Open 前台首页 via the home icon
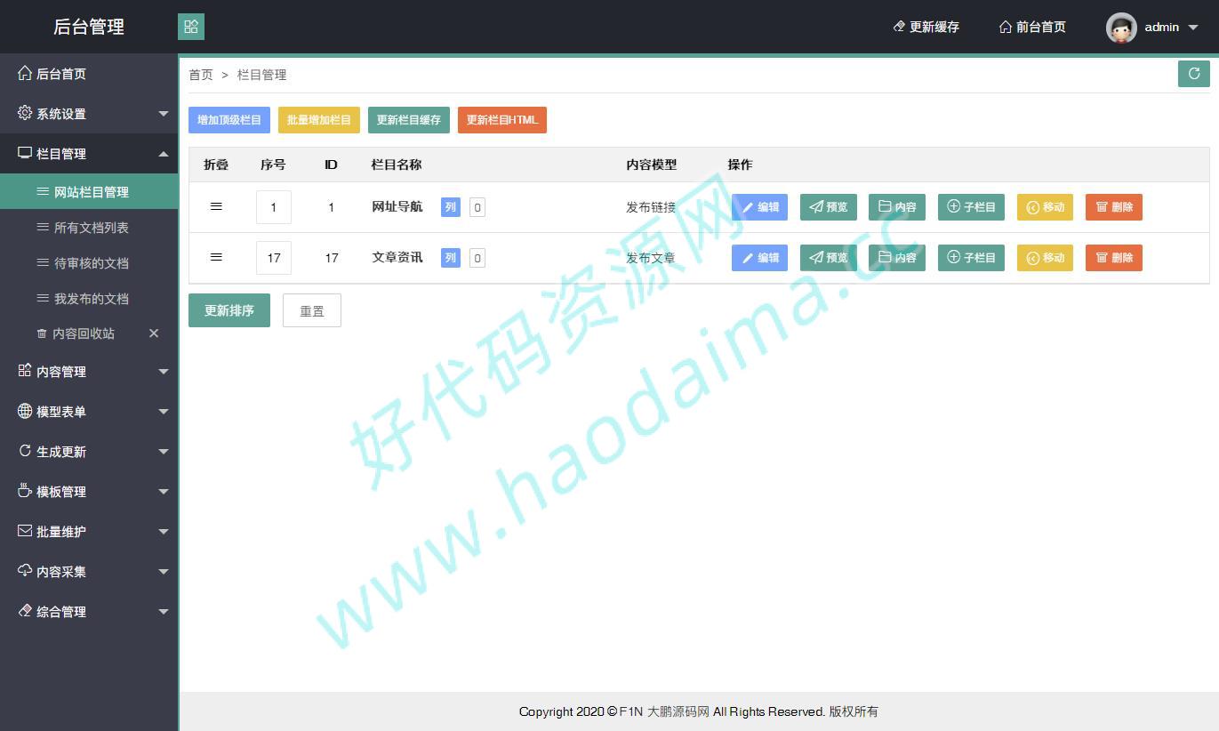This screenshot has height=731, width=1219. [x=1006, y=27]
